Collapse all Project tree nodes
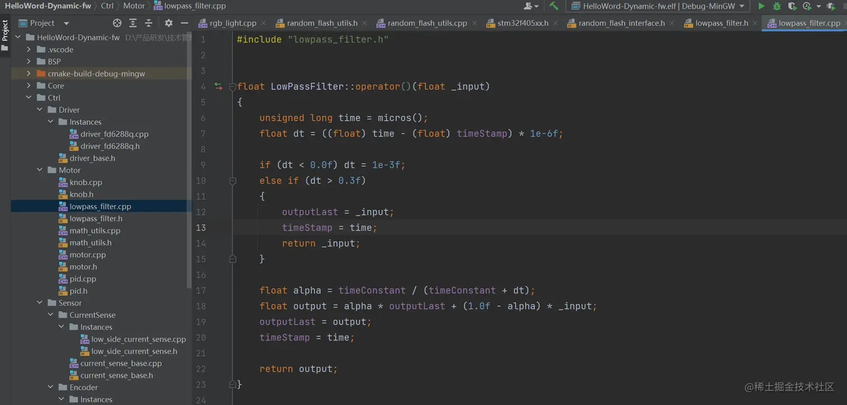Viewport: 847px width, 405px height. pyautogui.click(x=148, y=23)
